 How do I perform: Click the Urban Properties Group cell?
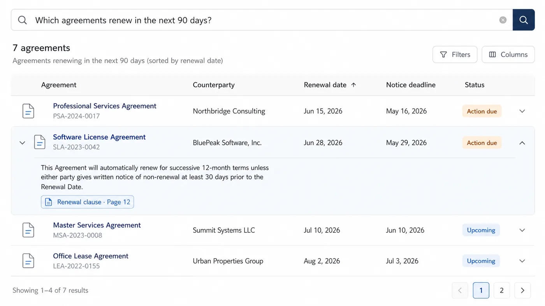[228, 261]
